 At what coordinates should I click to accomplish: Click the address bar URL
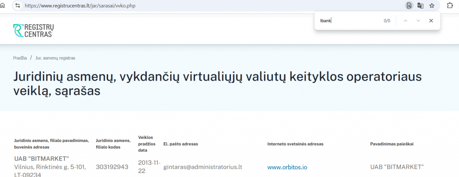[x=80, y=5]
